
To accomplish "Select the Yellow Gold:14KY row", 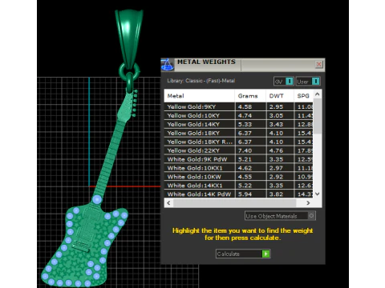I will pos(238,124).
